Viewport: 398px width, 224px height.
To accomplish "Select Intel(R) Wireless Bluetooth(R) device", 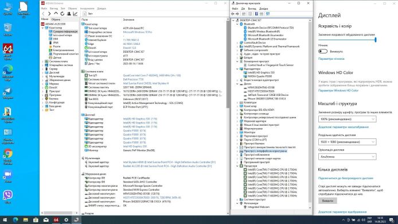I will pos(263,32).
